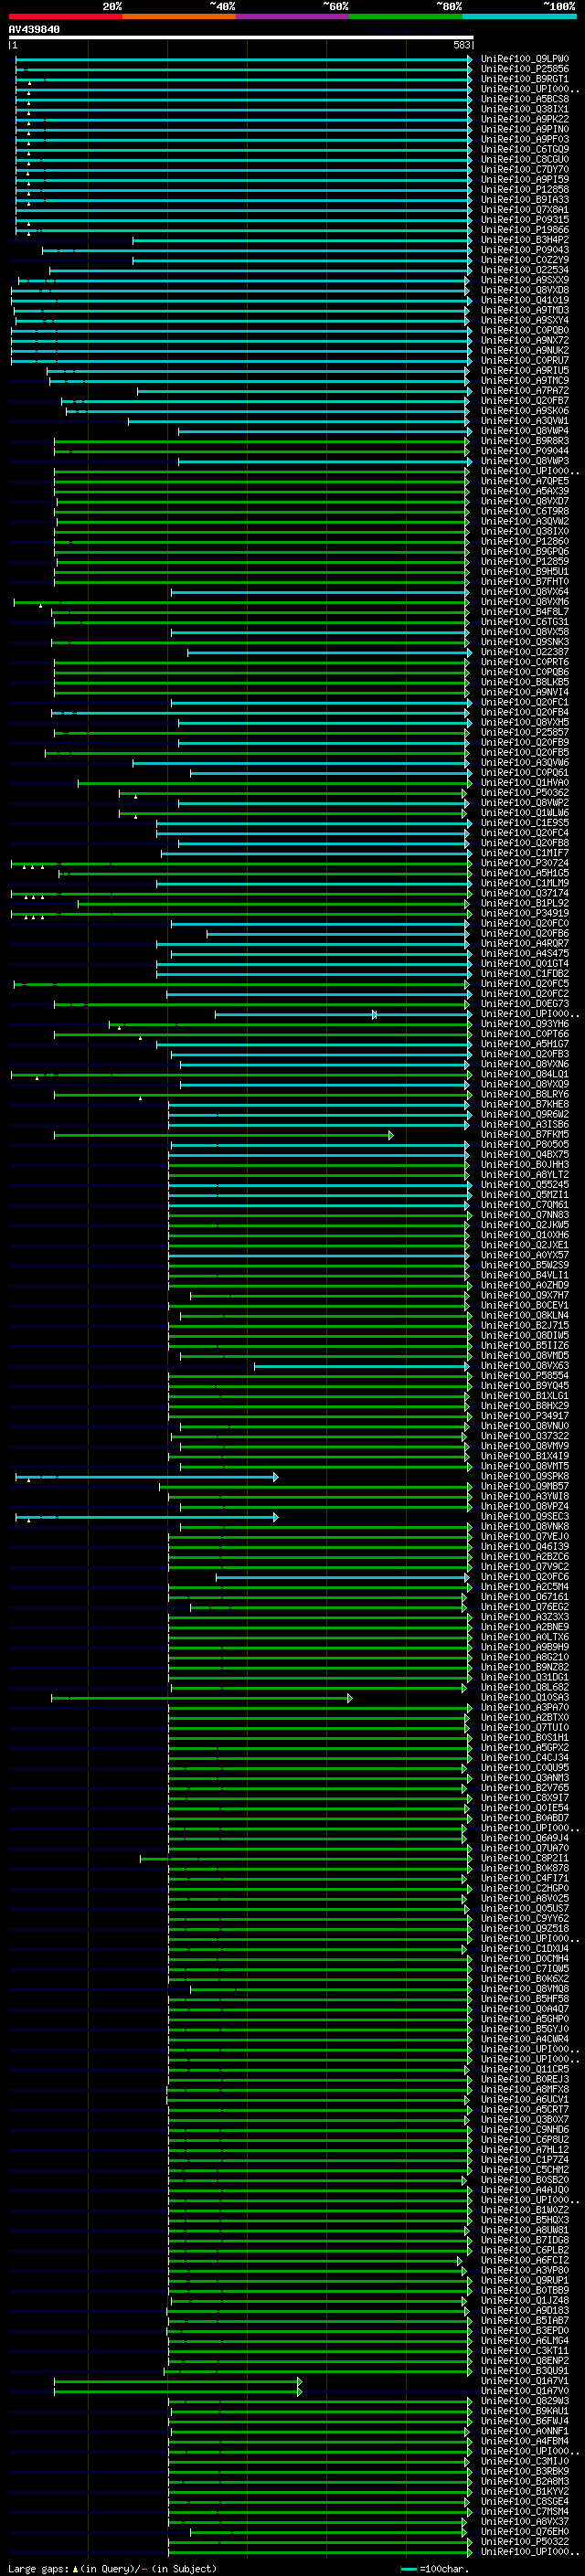Click the cyan alignment bar for UniRef100_Q8VX63
This screenshot has width=585, height=2576.
pyautogui.click(x=362, y=1366)
